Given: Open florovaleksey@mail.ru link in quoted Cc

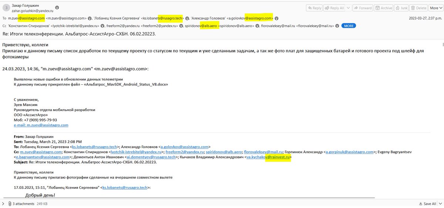Looking at the screenshot, I should 263,152.
